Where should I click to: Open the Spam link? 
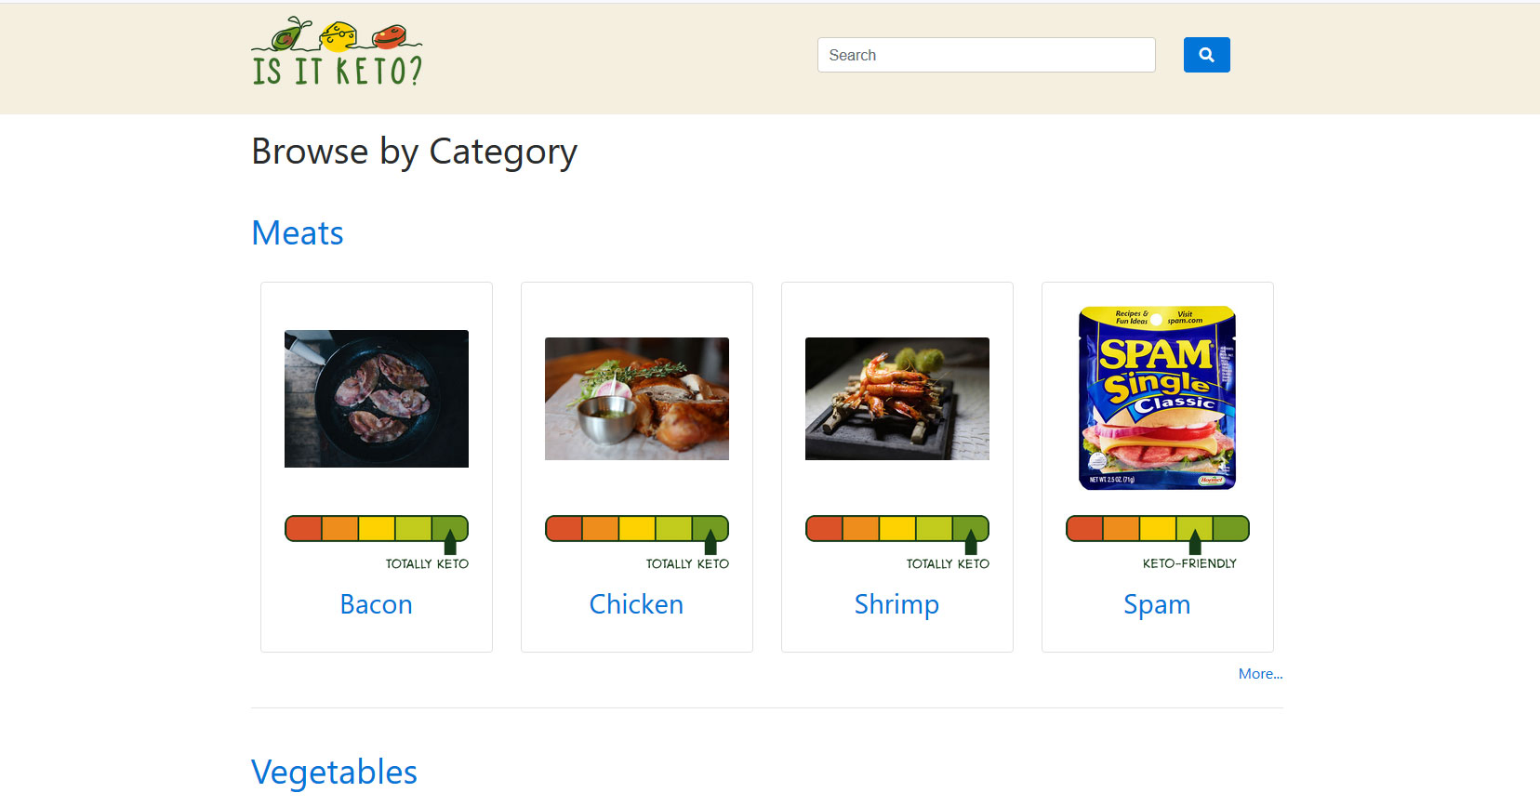pos(1157,604)
